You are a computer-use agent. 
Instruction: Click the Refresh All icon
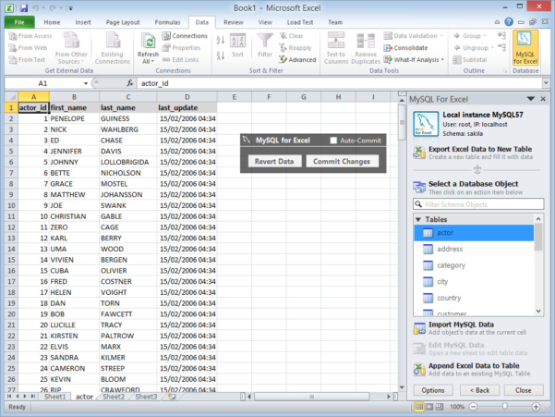click(x=148, y=46)
